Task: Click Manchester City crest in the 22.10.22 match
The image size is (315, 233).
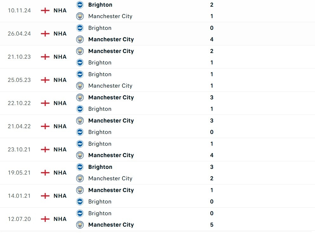Action: click(80, 97)
